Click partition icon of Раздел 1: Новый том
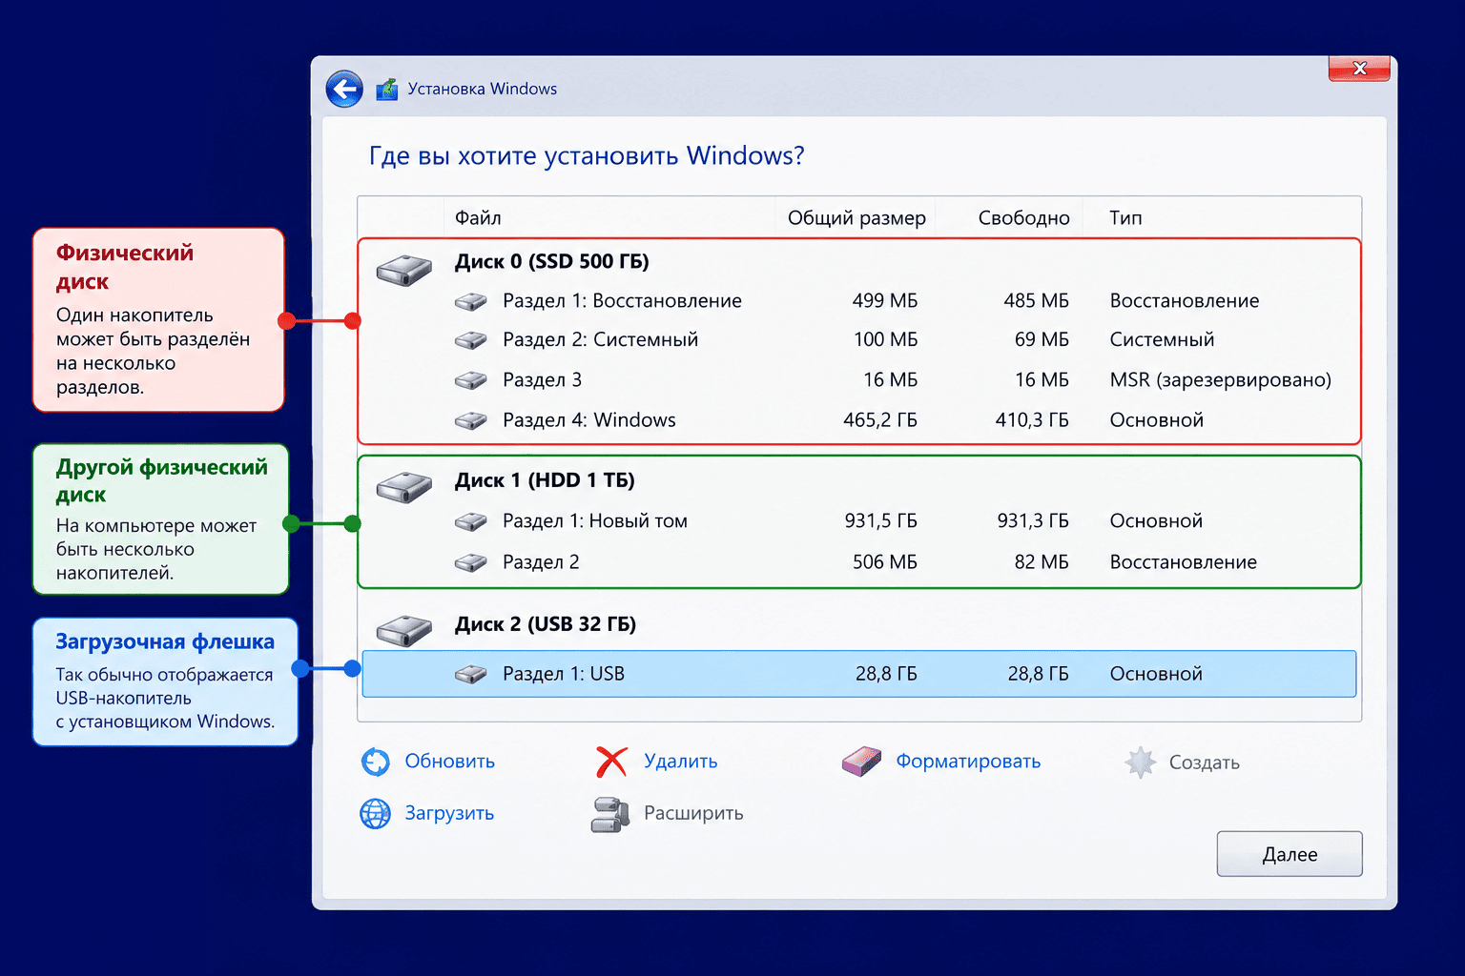Screen dimensions: 1465x976 pyautogui.click(x=471, y=521)
